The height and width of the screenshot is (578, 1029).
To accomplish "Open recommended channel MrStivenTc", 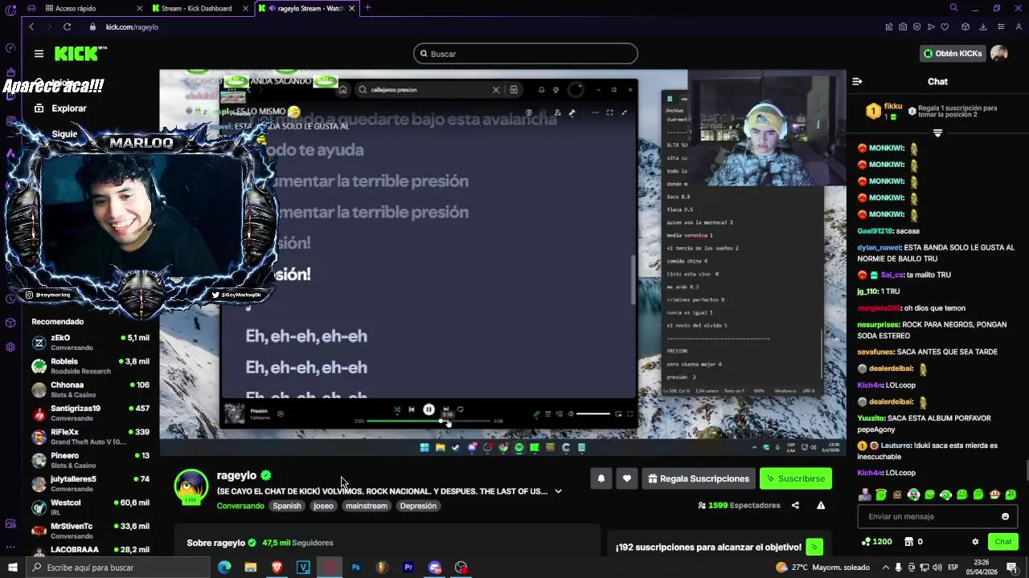I will coord(90,531).
